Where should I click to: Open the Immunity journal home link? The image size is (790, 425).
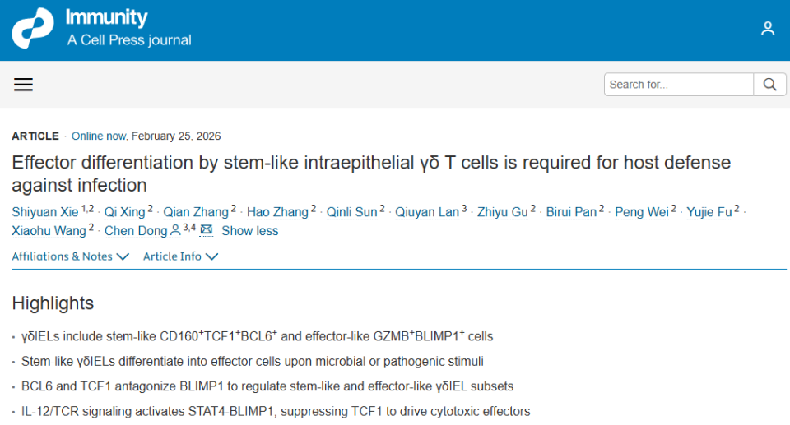(107, 18)
